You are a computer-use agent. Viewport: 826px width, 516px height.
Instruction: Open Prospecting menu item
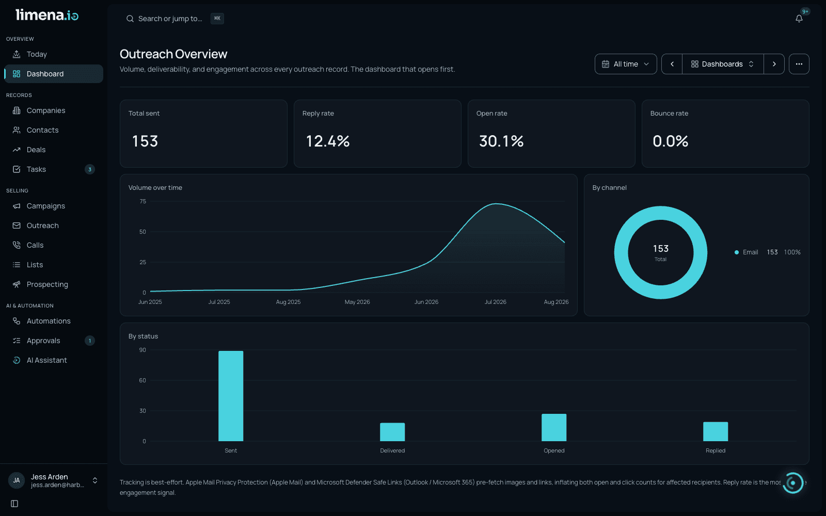tap(54, 284)
